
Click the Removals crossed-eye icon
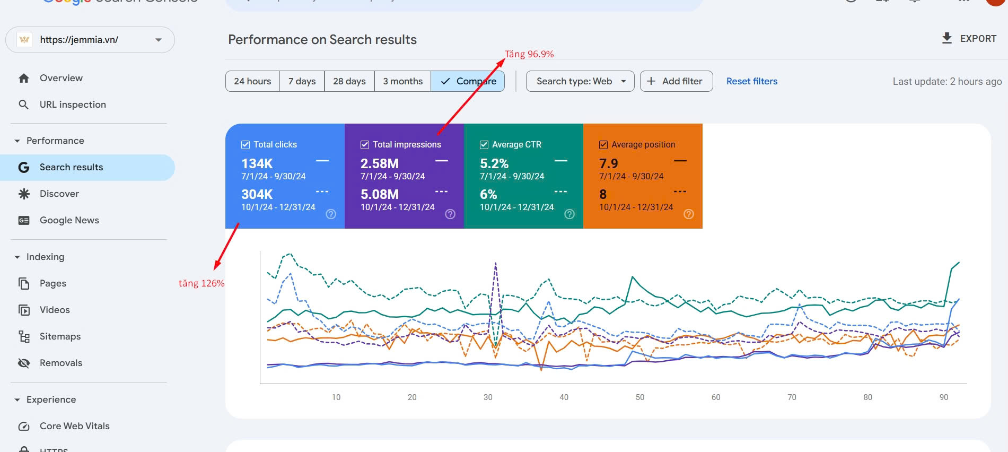(x=24, y=363)
